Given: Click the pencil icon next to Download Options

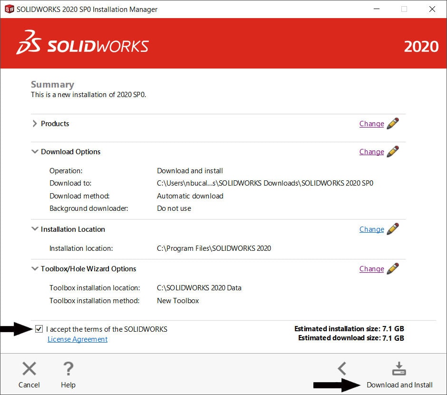Looking at the screenshot, I should point(393,151).
